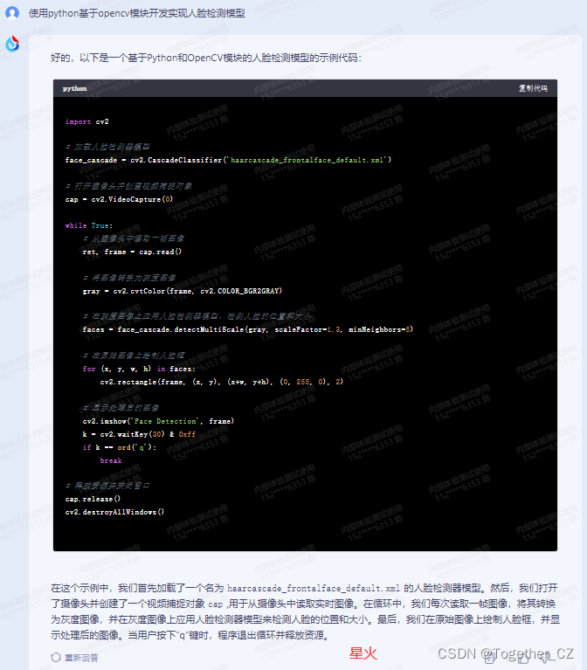Click the 'k = cv2.waitKey(30) & 0xff' line
The height and width of the screenshot is (670, 587).
pos(139,434)
